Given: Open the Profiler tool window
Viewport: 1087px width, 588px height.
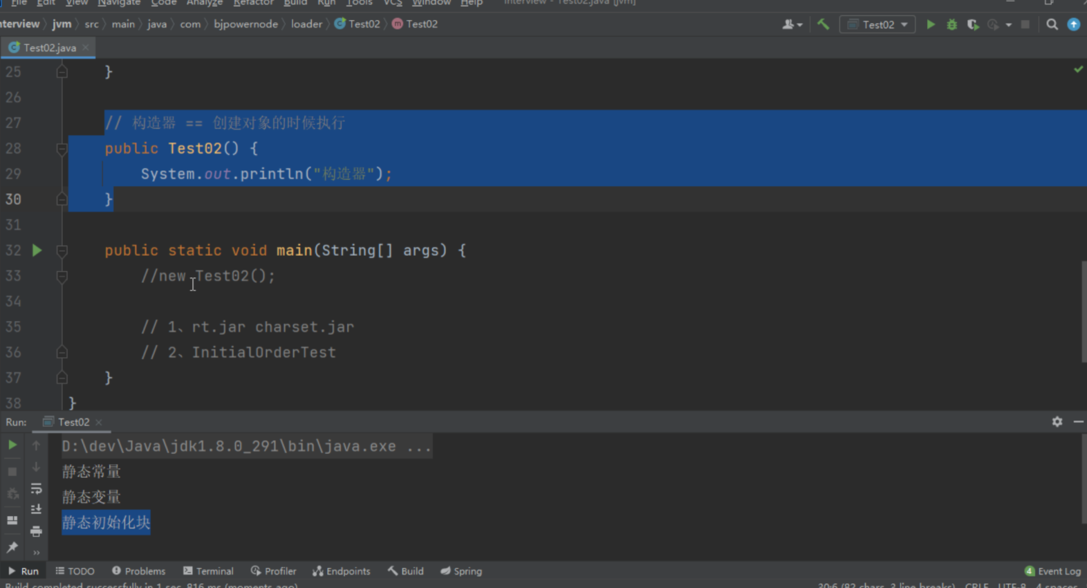Looking at the screenshot, I should (274, 571).
